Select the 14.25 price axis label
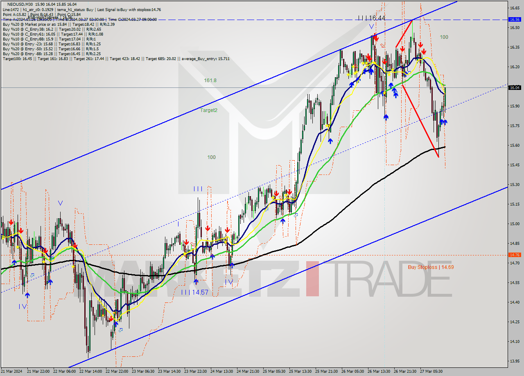 tap(515, 322)
